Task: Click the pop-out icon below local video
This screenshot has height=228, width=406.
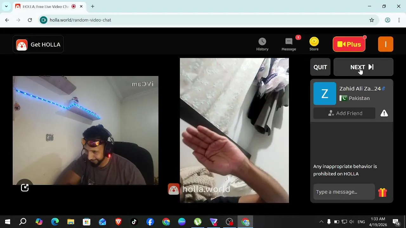Action: [x=25, y=188]
